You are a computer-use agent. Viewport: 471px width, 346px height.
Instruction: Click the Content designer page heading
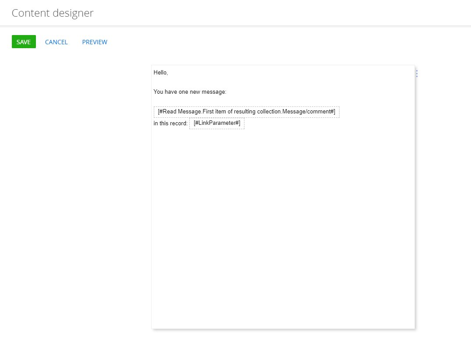(53, 13)
